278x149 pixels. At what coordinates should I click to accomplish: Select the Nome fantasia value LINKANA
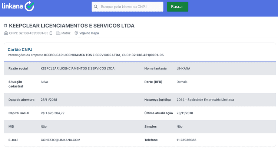click(x=183, y=68)
